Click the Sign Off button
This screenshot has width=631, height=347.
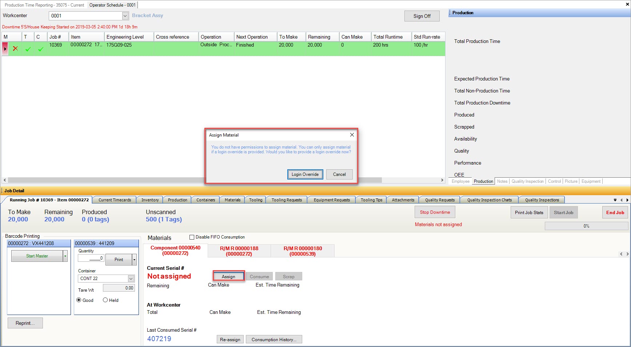(422, 16)
